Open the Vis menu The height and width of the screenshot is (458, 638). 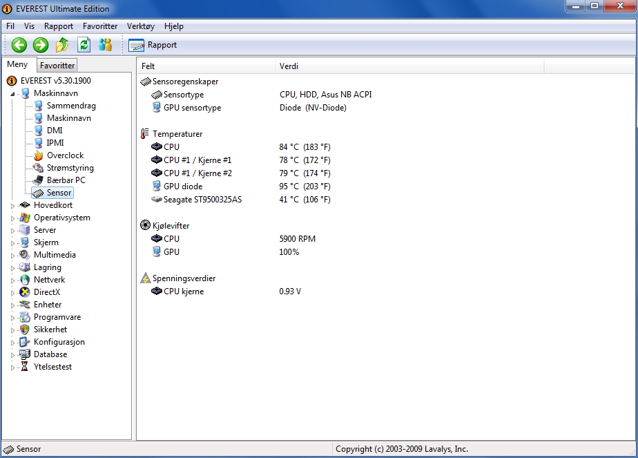coord(29,26)
